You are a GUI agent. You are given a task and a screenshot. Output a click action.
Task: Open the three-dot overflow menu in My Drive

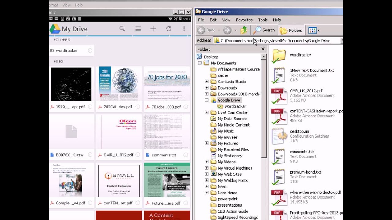[184, 29]
